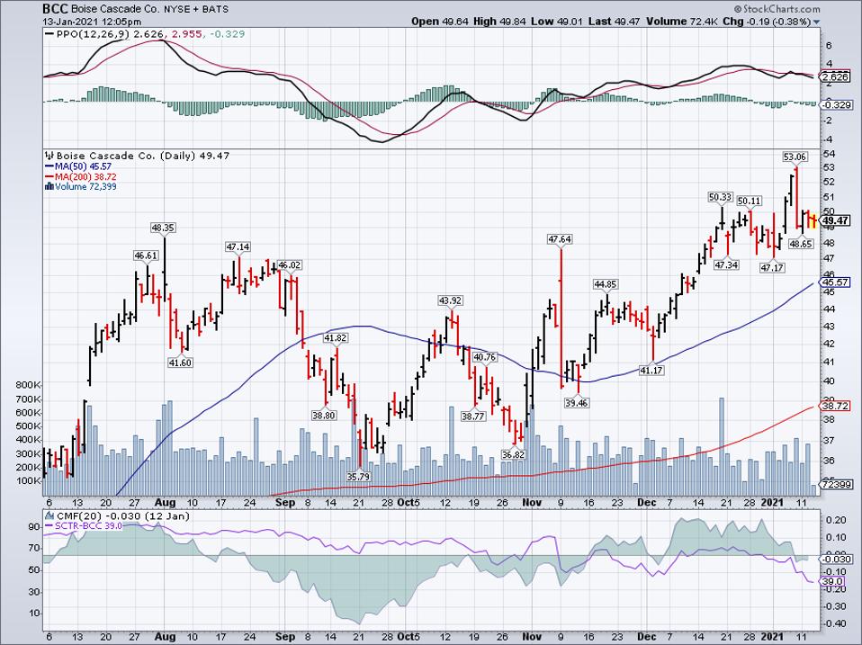
Task: Click the bar chart icon before Boise Cascade Co. (Daily)
Action: pos(49,156)
